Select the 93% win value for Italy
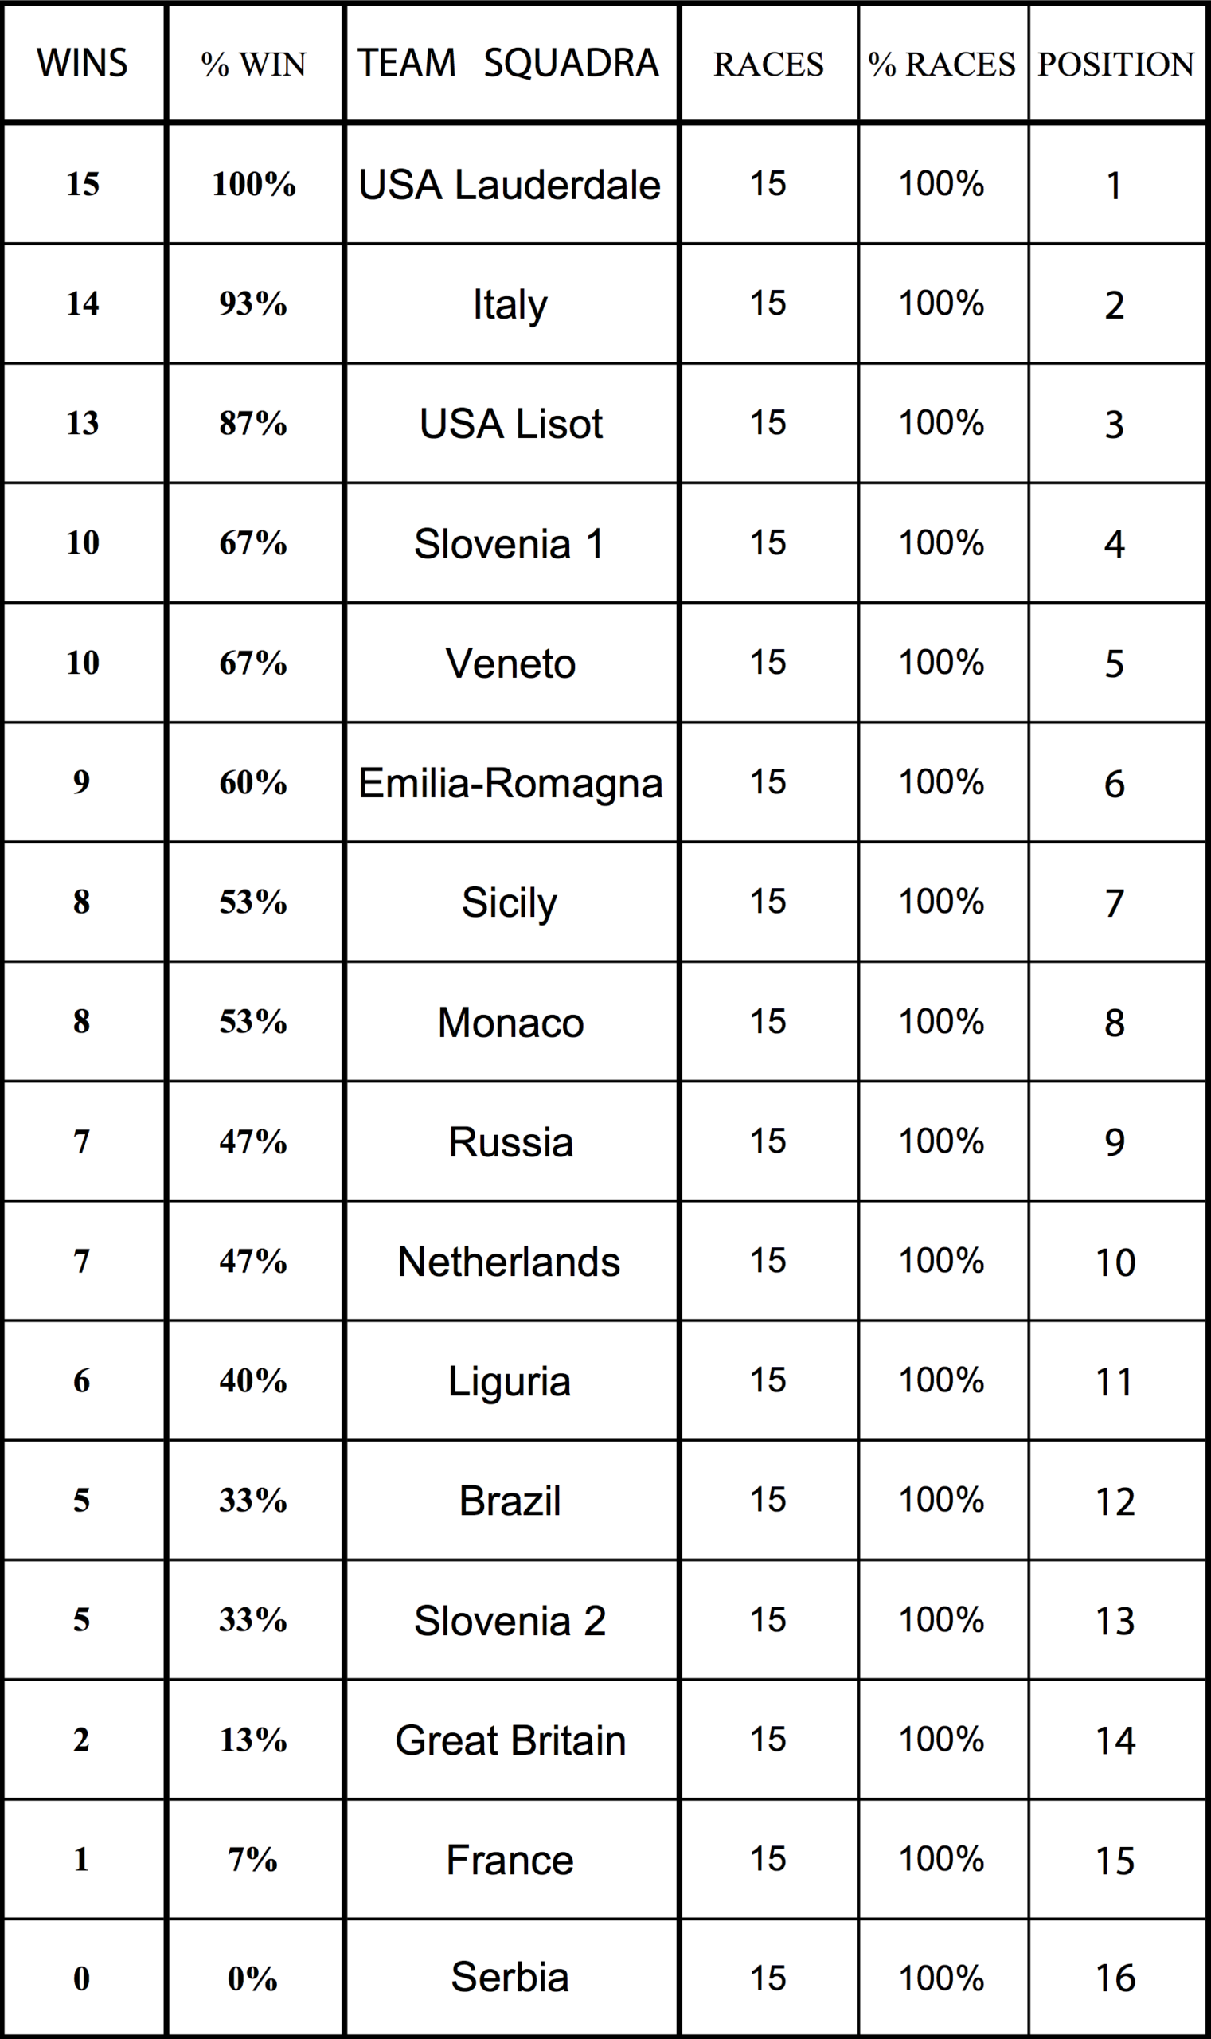The height and width of the screenshot is (2039, 1211). click(x=253, y=303)
